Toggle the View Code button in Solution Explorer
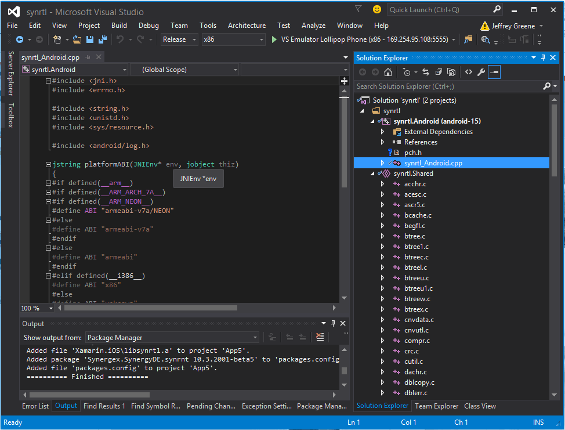 pos(468,72)
